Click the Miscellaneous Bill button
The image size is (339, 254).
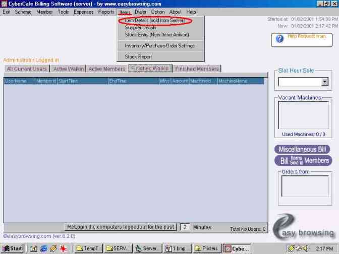pyautogui.click(x=303, y=149)
